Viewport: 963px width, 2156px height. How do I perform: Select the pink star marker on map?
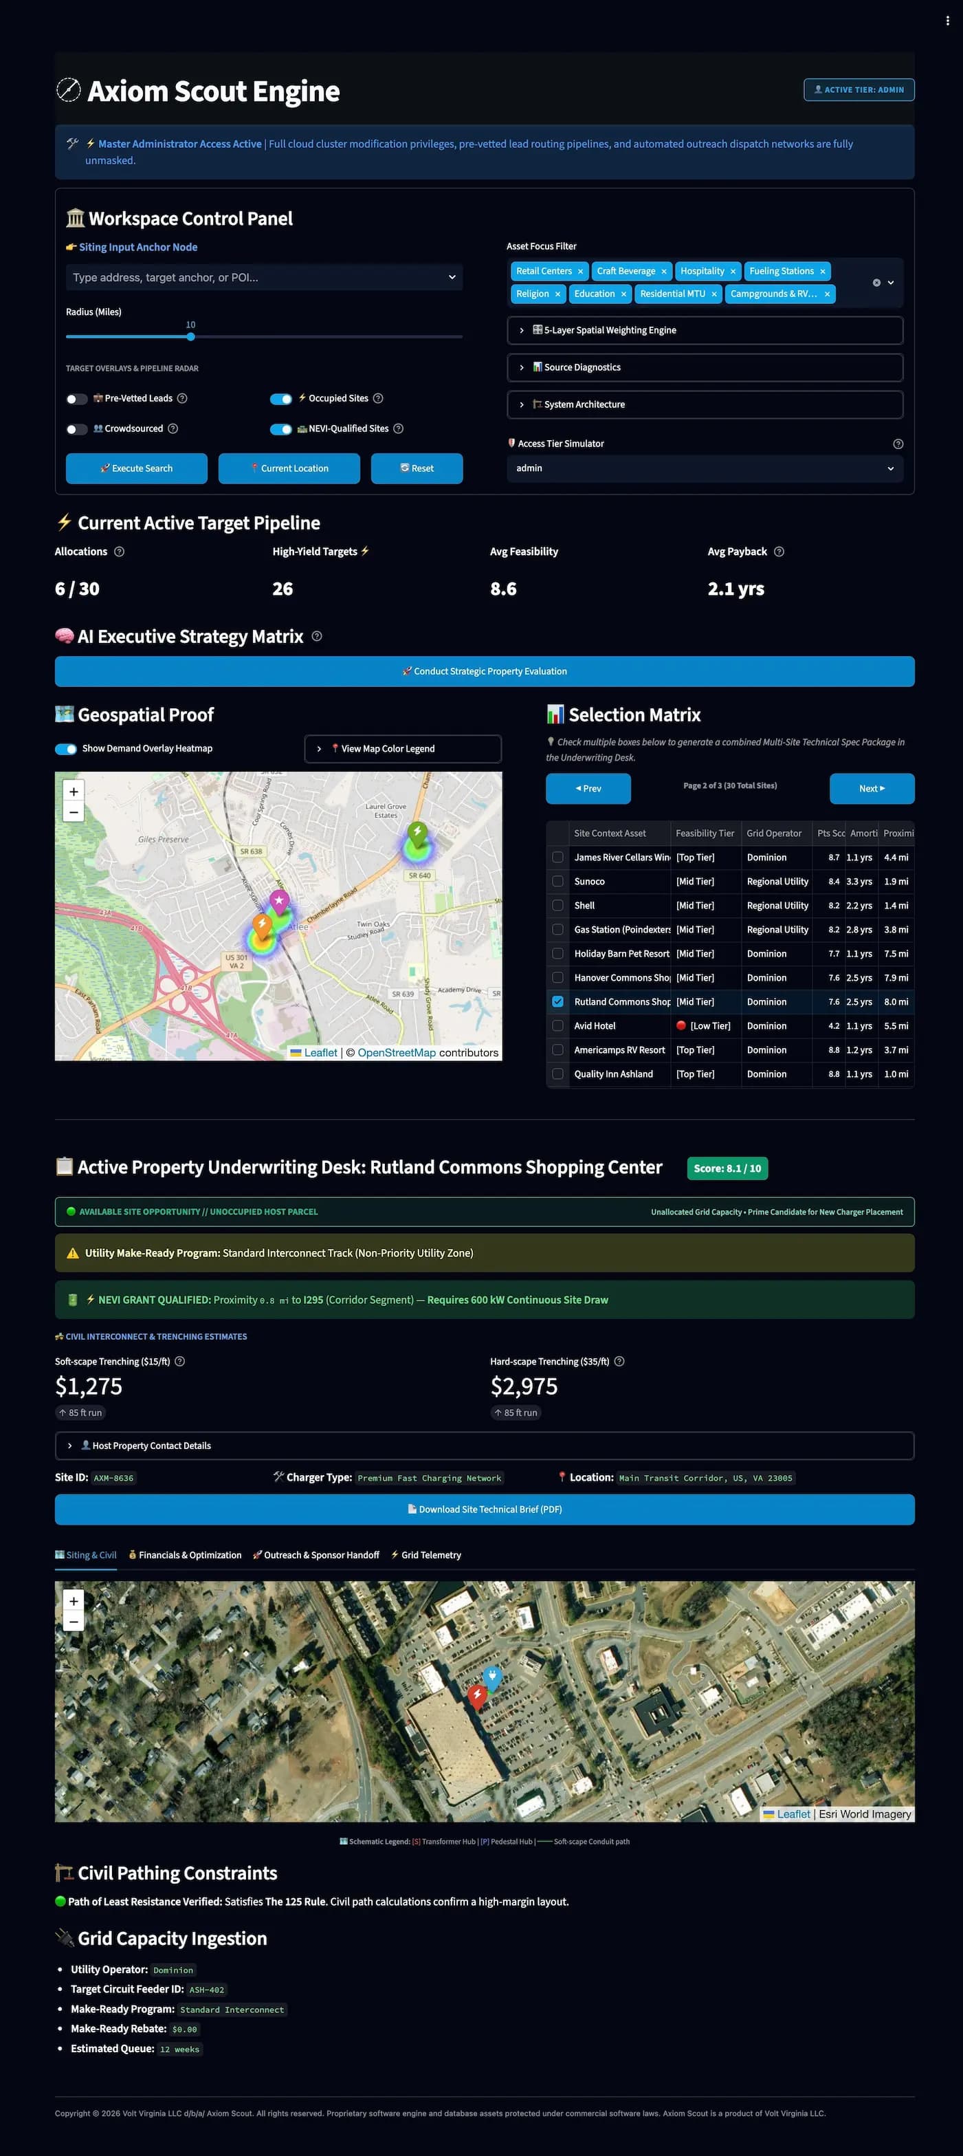pyautogui.click(x=280, y=902)
